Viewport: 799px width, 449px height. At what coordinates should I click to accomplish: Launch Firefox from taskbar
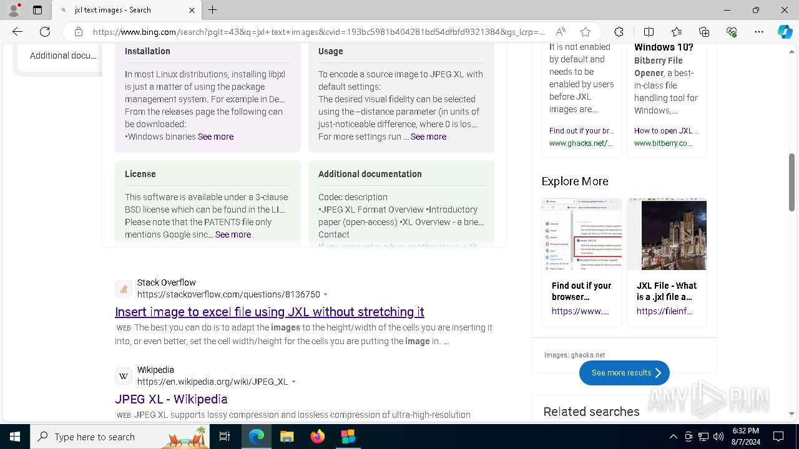point(318,437)
